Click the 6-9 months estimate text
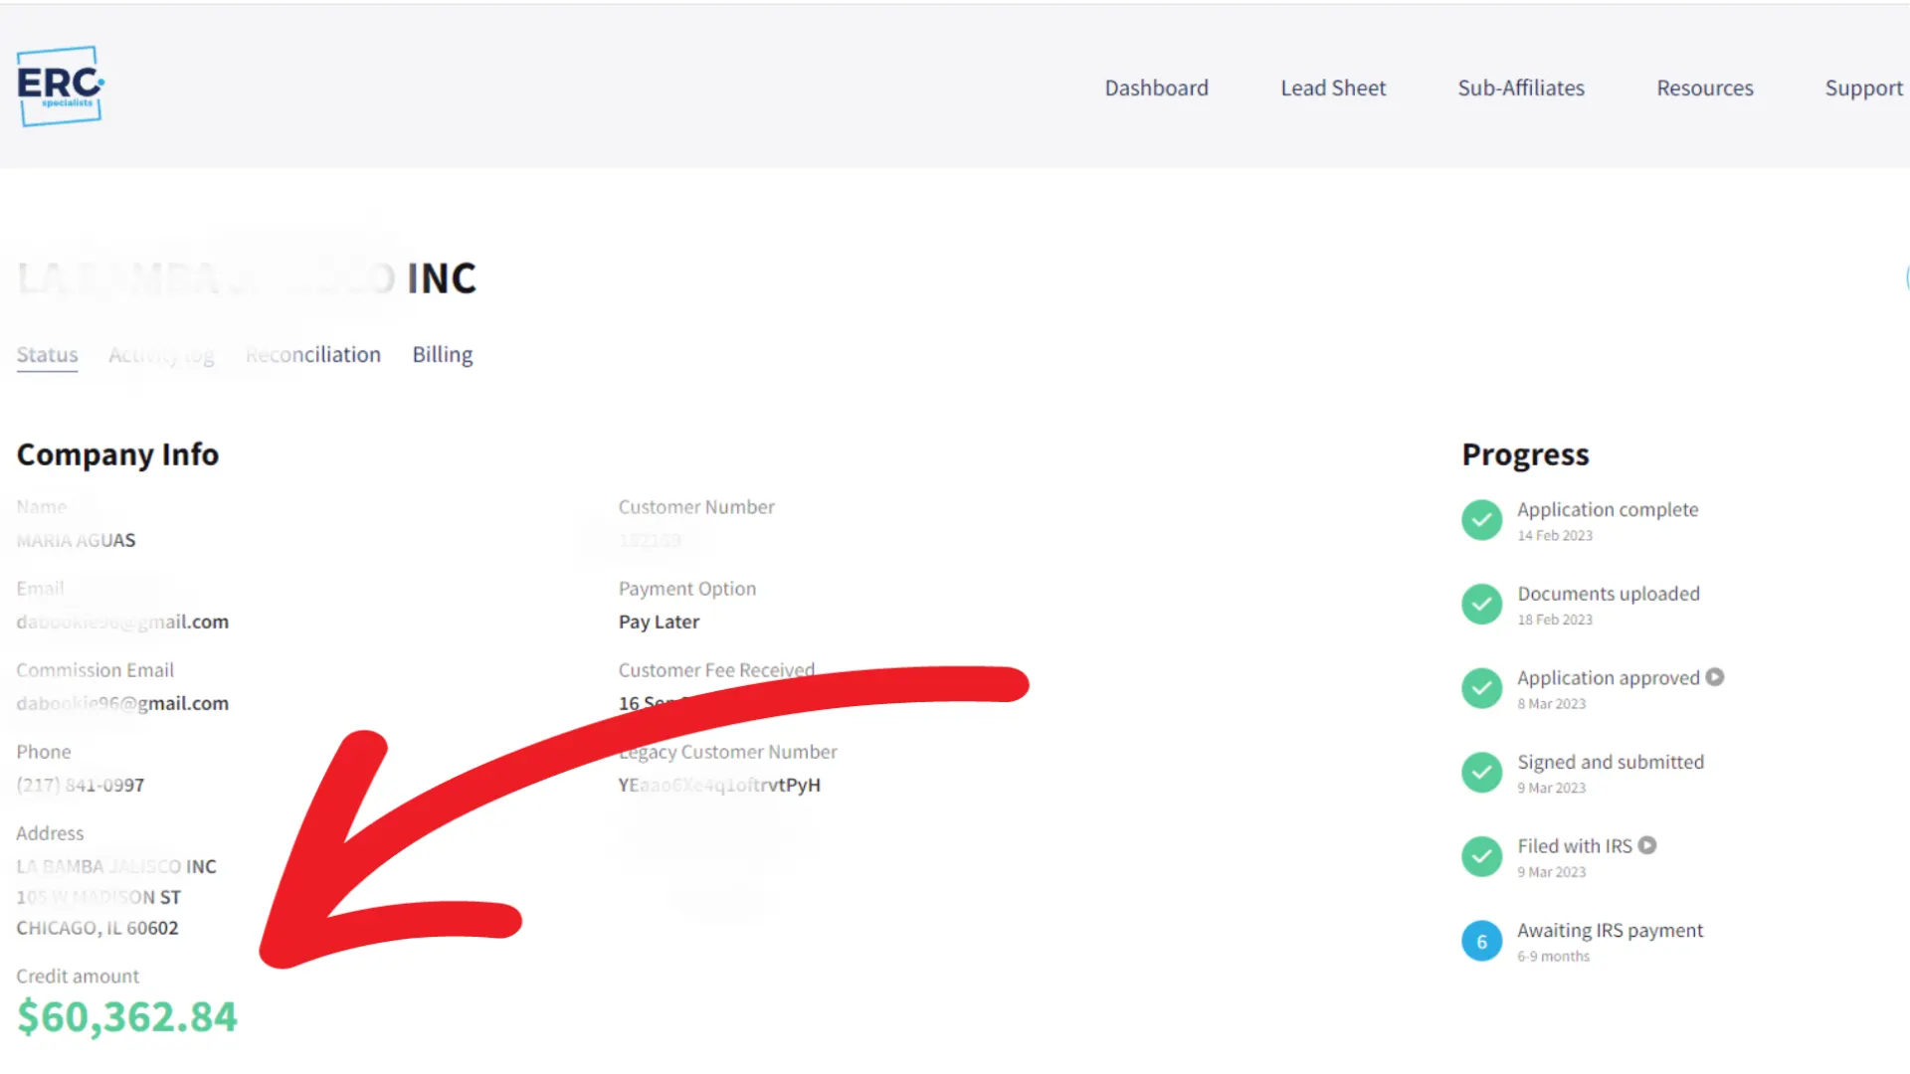Image resolution: width=1910 pixels, height=1074 pixels. [x=1553, y=957]
